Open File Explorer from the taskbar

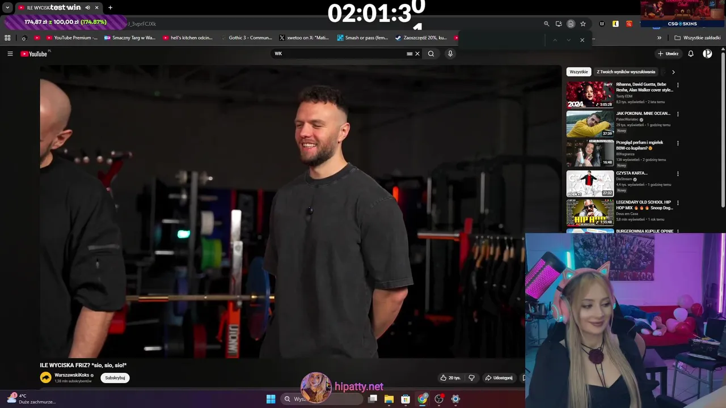point(389,399)
